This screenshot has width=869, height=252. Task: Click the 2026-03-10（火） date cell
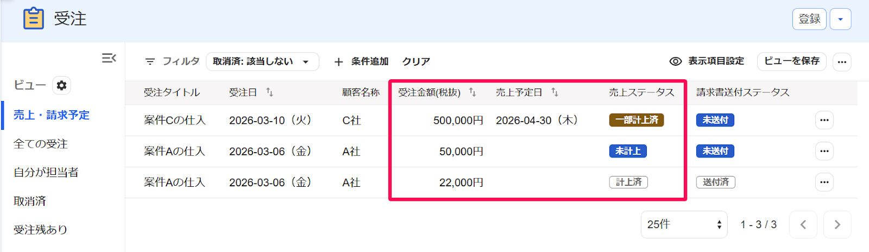pyautogui.click(x=270, y=120)
